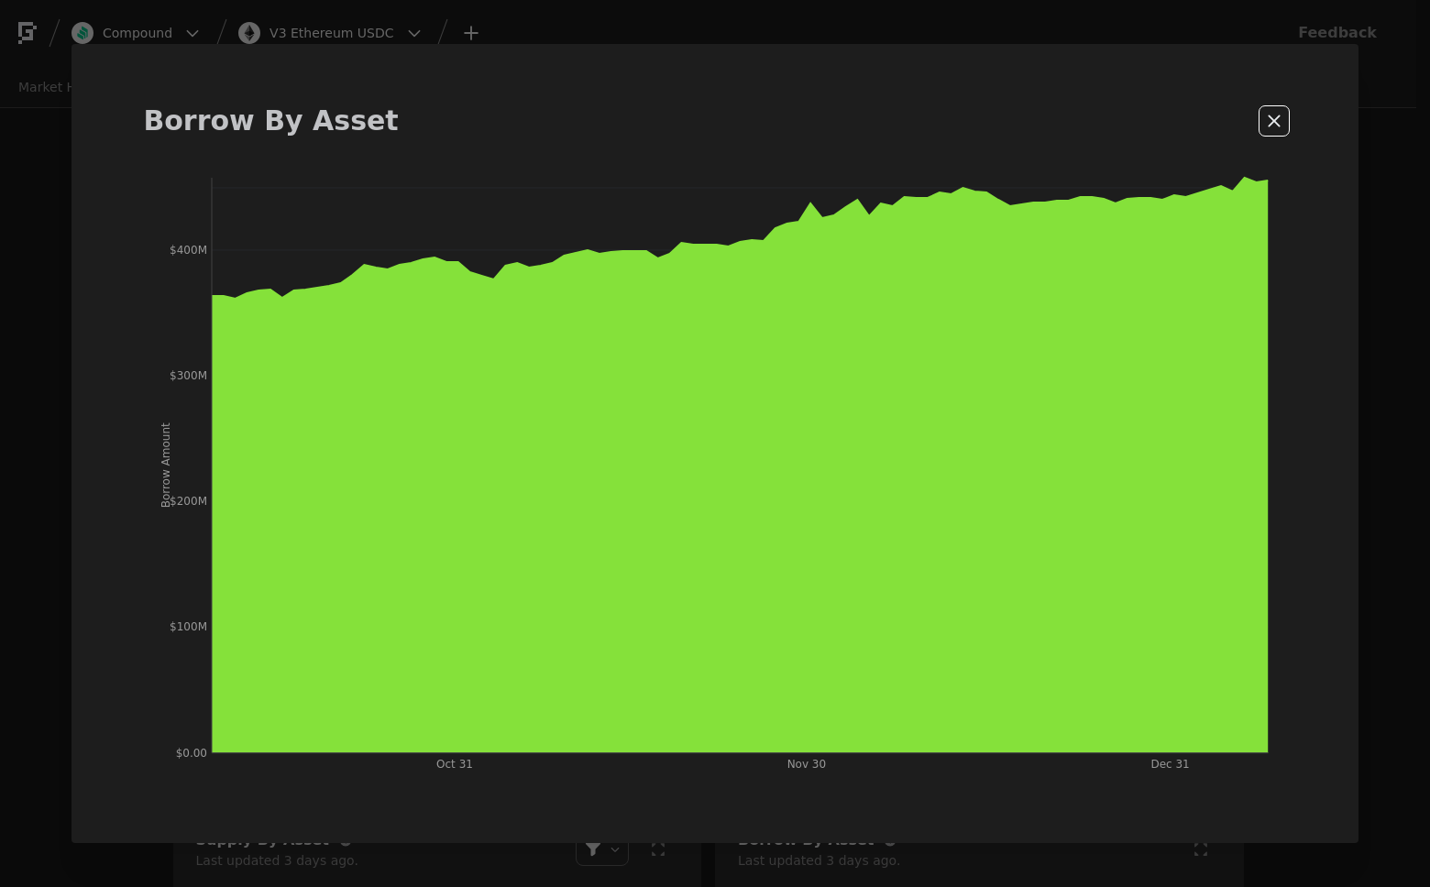Close the Borrow By Asset modal
1430x887 pixels.
pyautogui.click(x=1274, y=121)
